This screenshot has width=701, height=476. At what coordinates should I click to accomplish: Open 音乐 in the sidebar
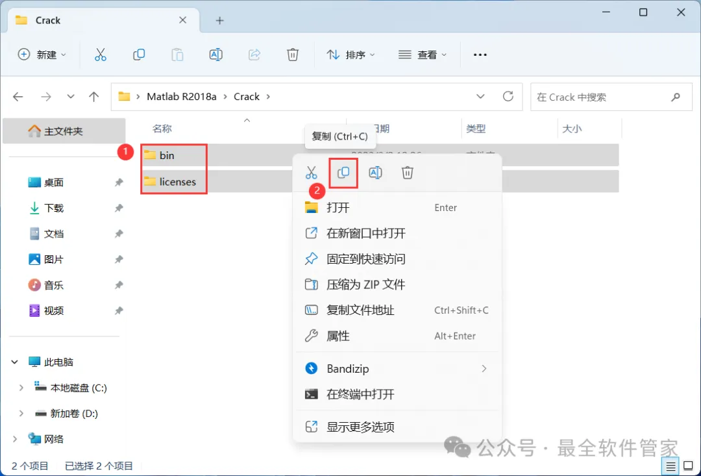(x=54, y=285)
